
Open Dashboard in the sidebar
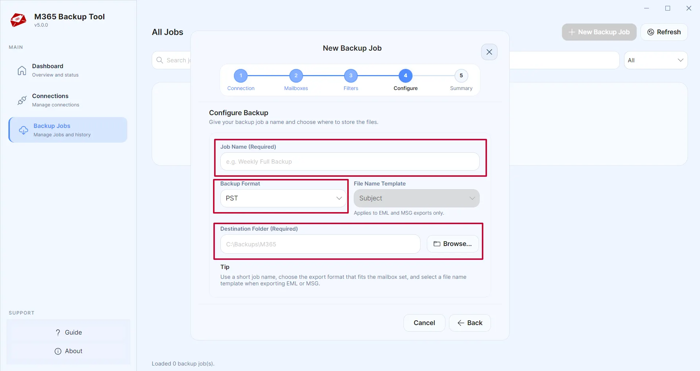[68, 70]
